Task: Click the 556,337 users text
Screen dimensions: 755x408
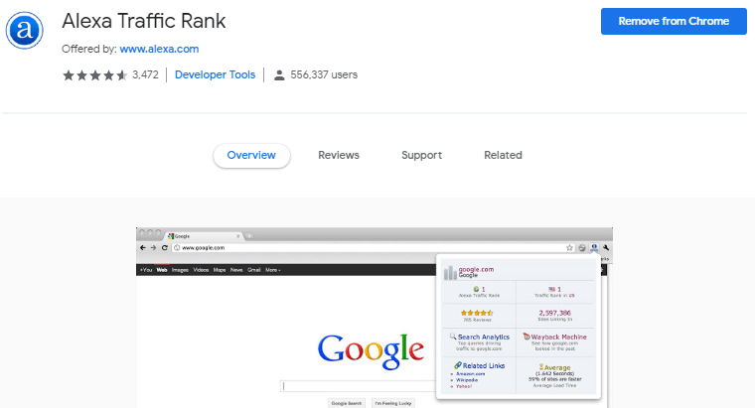Action: coord(324,74)
